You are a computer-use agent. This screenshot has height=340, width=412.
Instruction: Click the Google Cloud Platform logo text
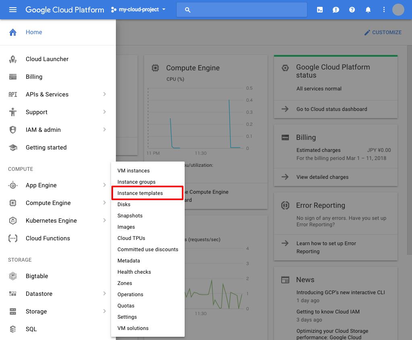pos(65,10)
